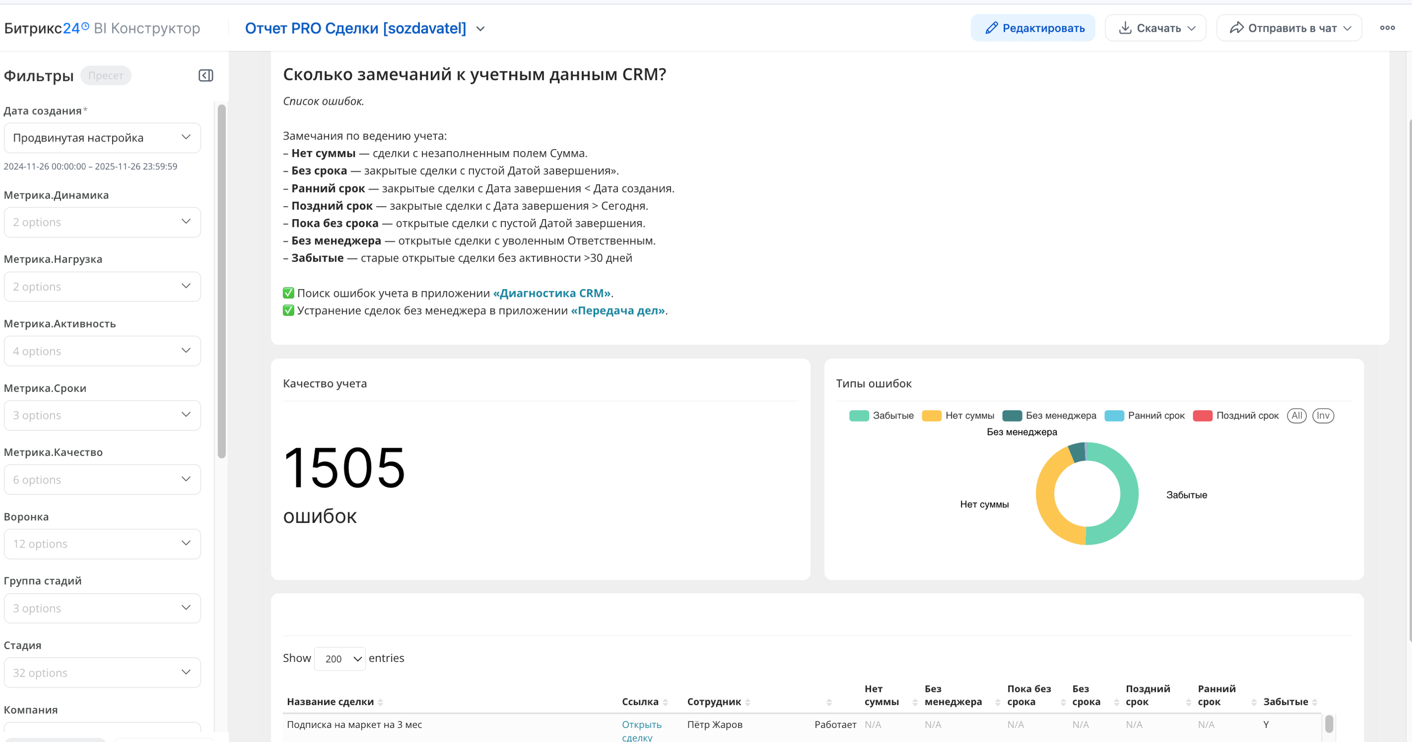Sort by Название сделки column arrows
Viewport: 1412px width, 742px height.
click(x=380, y=702)
